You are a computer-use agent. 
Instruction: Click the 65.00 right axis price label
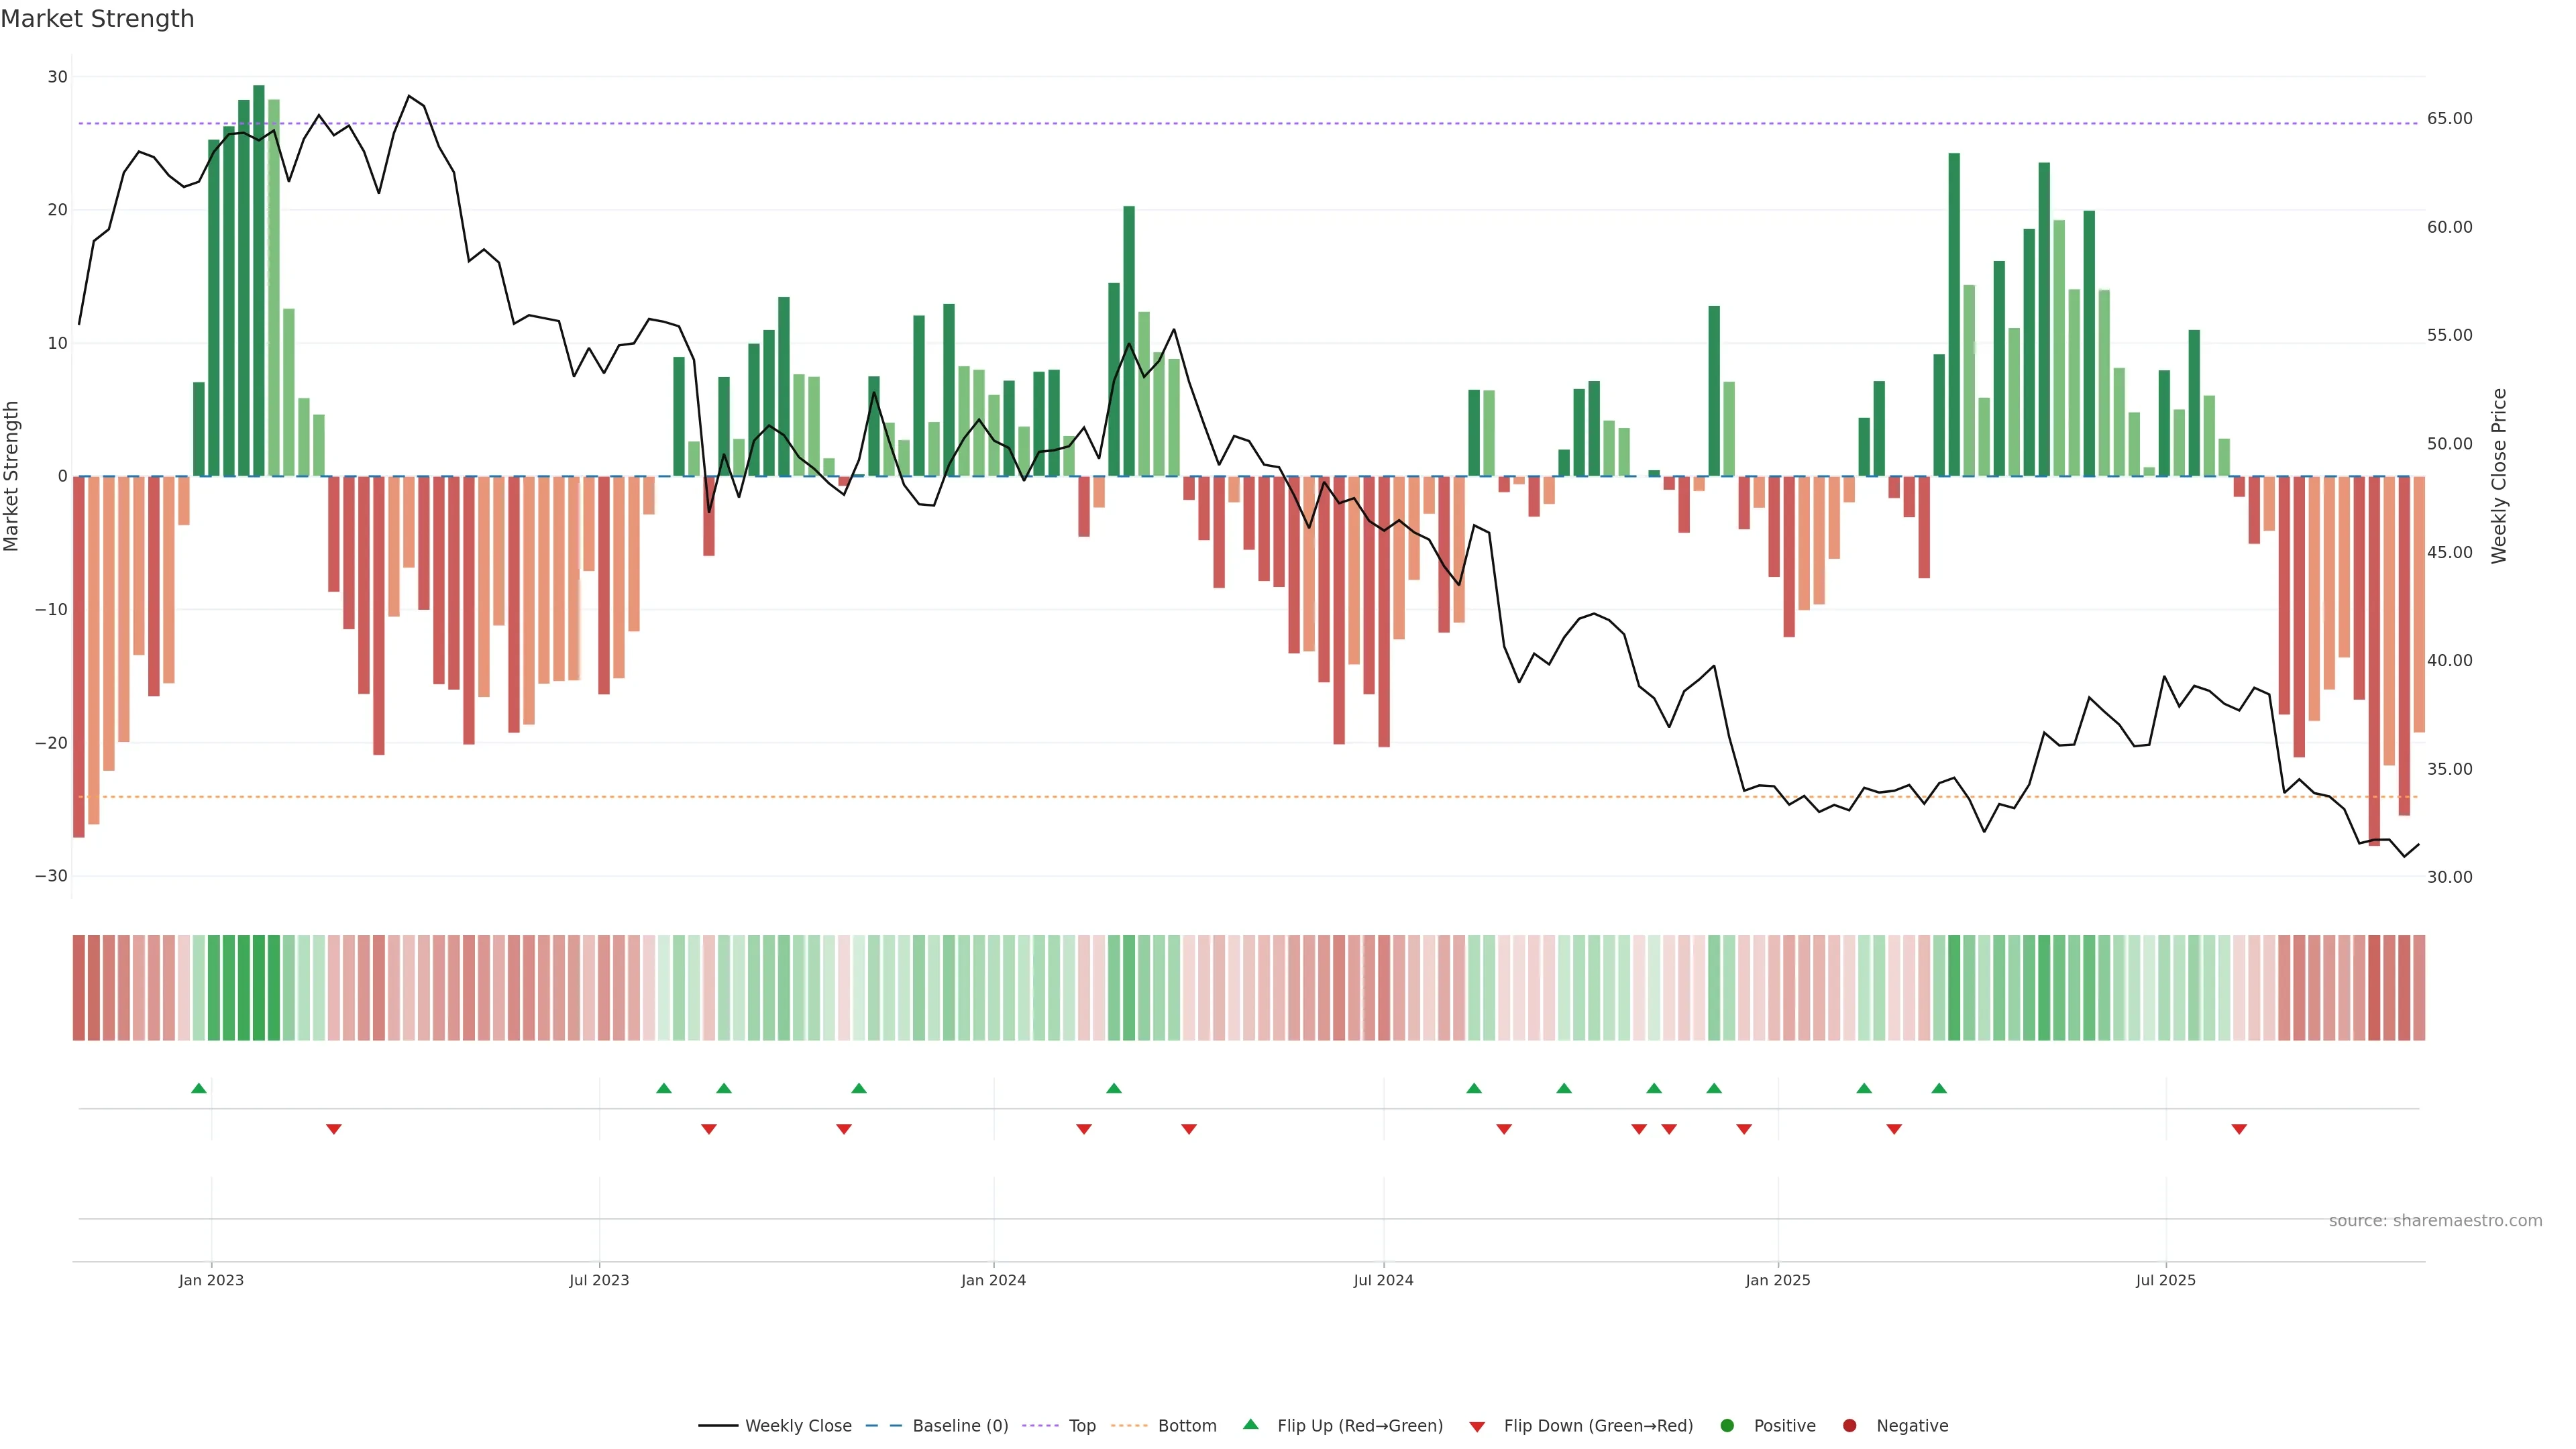point(2449,119)
